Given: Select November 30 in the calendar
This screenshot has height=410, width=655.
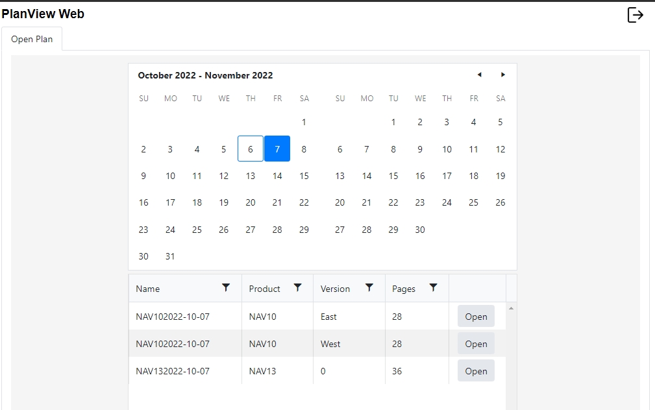Looking at the screenshot, I should coord(420,230).
